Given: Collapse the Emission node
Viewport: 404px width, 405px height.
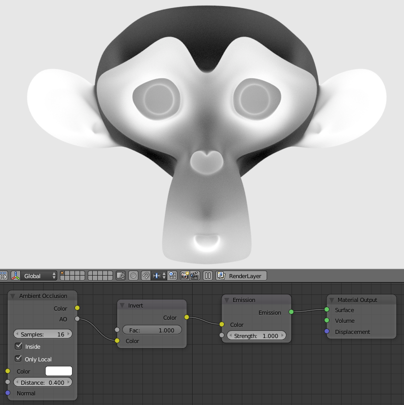Looking at the screenshot, I should coord(227,300).
